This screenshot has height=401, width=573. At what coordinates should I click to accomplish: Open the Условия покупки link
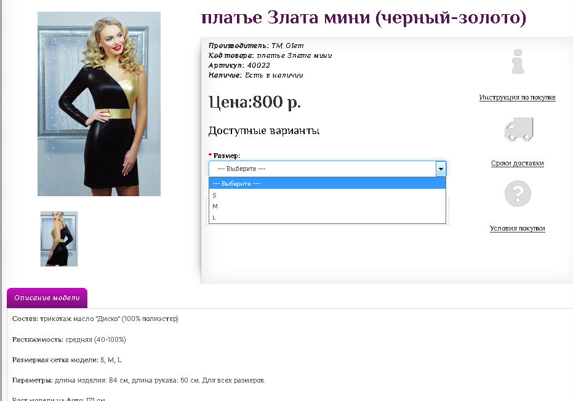[x=518, y=228]
